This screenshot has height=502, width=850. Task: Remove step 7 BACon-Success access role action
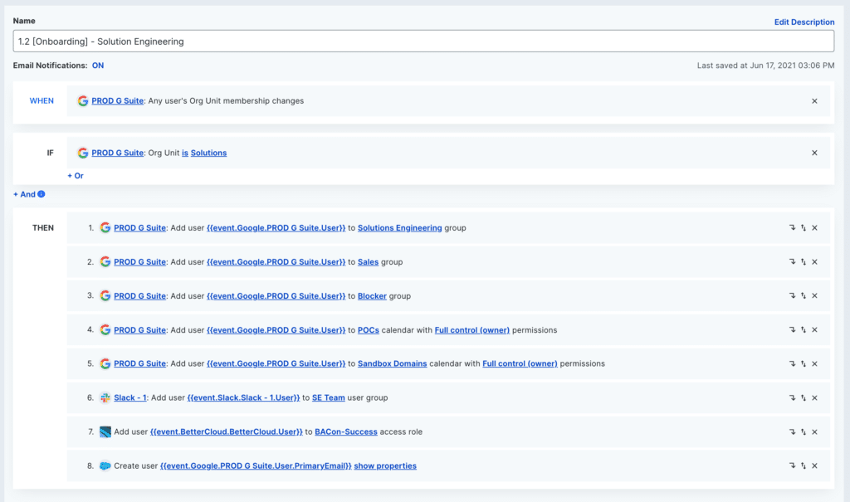(814, 432)
